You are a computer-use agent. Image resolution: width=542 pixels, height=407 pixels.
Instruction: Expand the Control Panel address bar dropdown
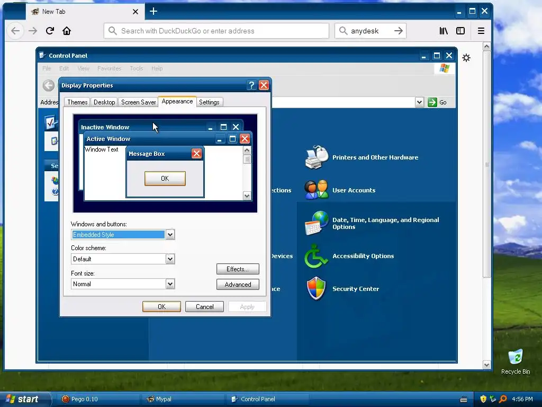419,102
